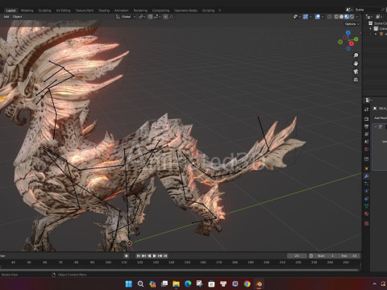The image size is (387, 290).
Task: Open the Add menu in the viewport header
Action: [x=6, y=17]
